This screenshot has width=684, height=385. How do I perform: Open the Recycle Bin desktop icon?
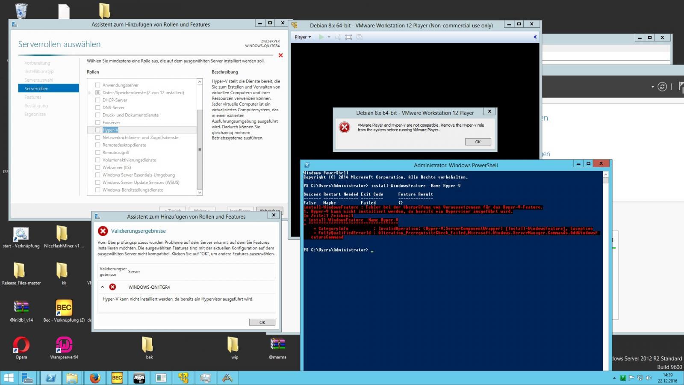(21, 11)
